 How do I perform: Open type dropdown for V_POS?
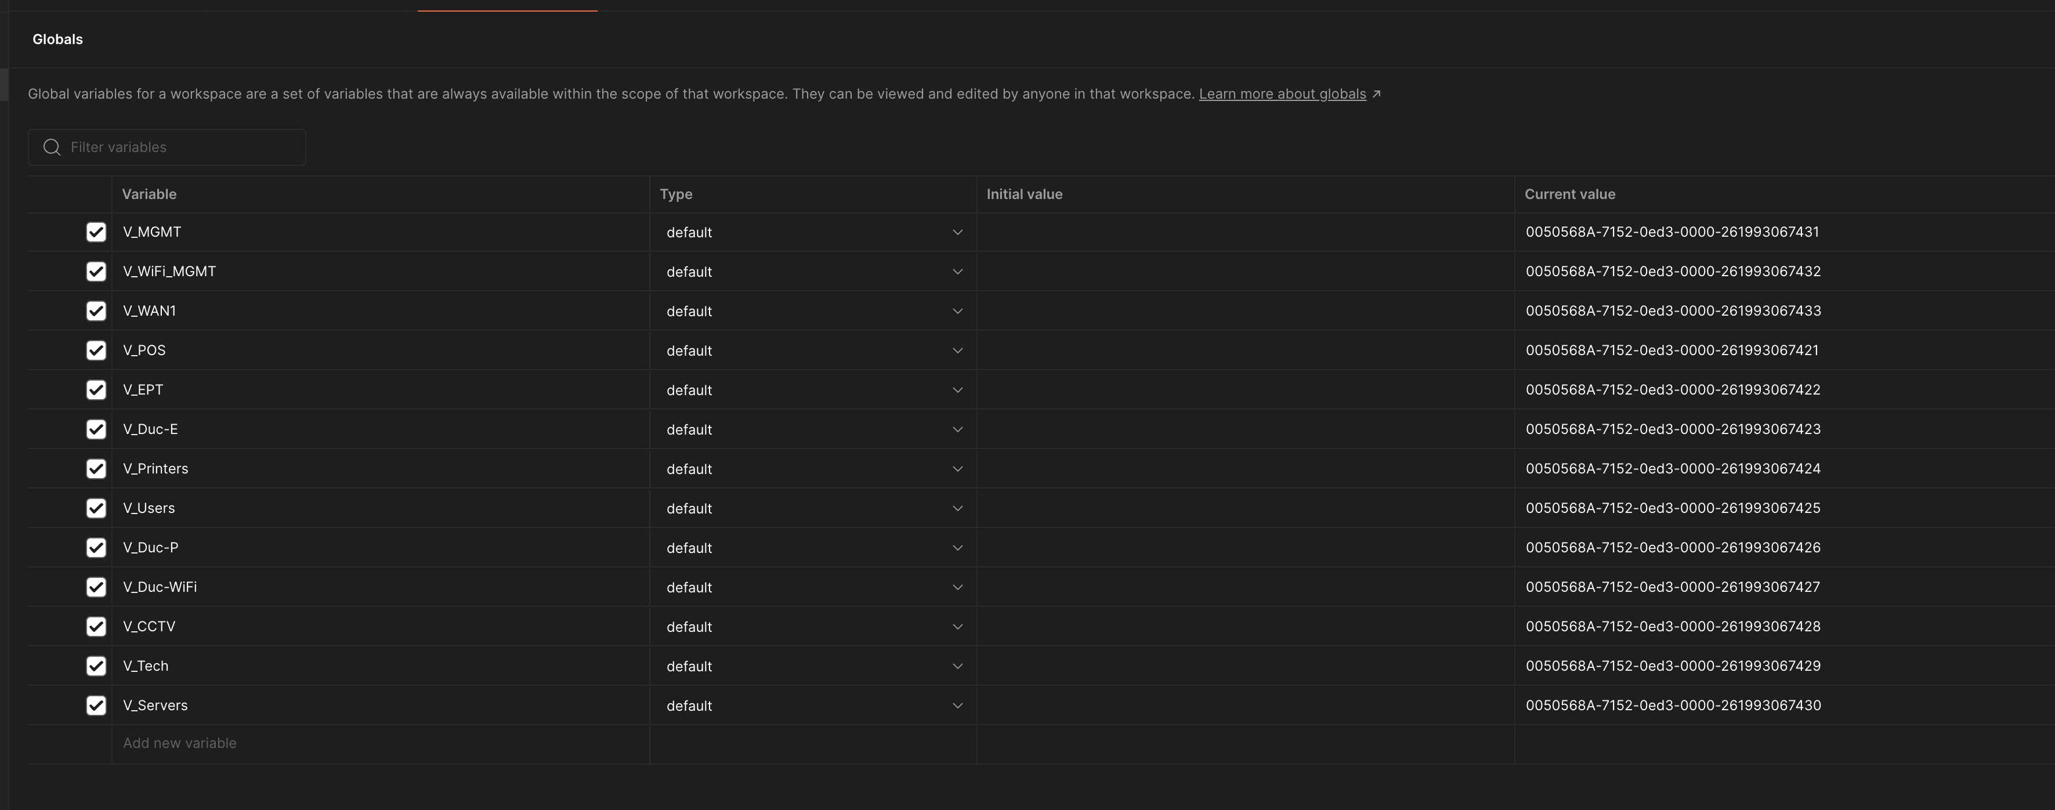[812, 351]
